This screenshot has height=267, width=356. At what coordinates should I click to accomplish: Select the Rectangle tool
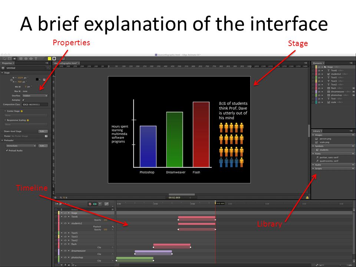(21, 59)
